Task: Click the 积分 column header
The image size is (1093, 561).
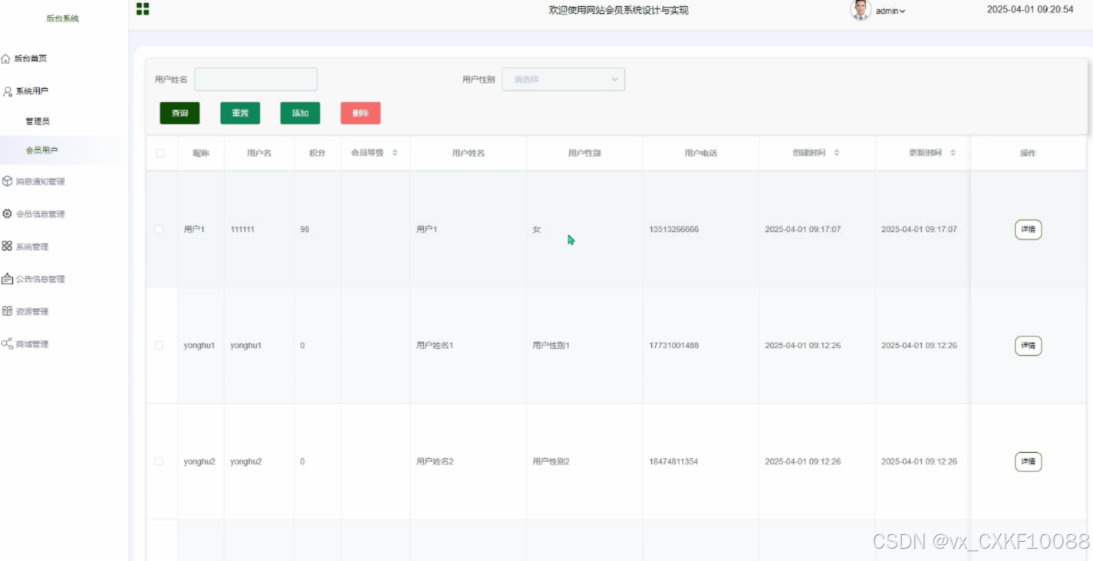Action: [x=318, y=153]
